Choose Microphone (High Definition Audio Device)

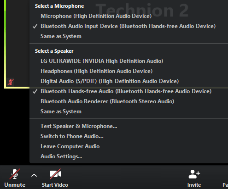[x=96, y=16]
